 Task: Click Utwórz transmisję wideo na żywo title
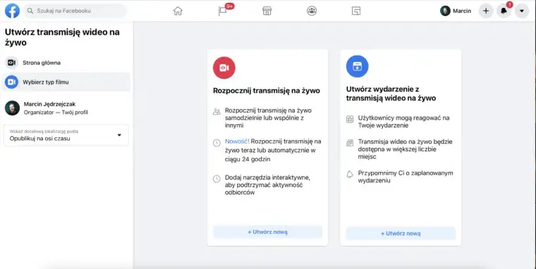62,37
